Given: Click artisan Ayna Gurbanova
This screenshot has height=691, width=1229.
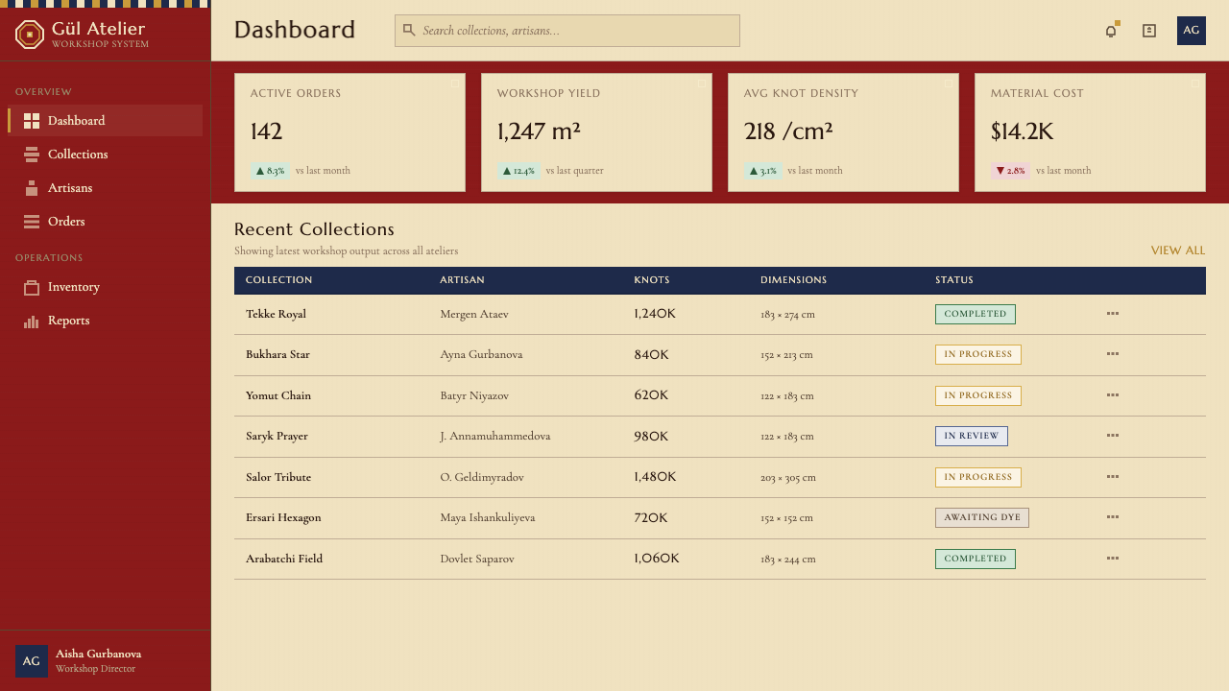Looking at the screenshot, I should point(481,354).
